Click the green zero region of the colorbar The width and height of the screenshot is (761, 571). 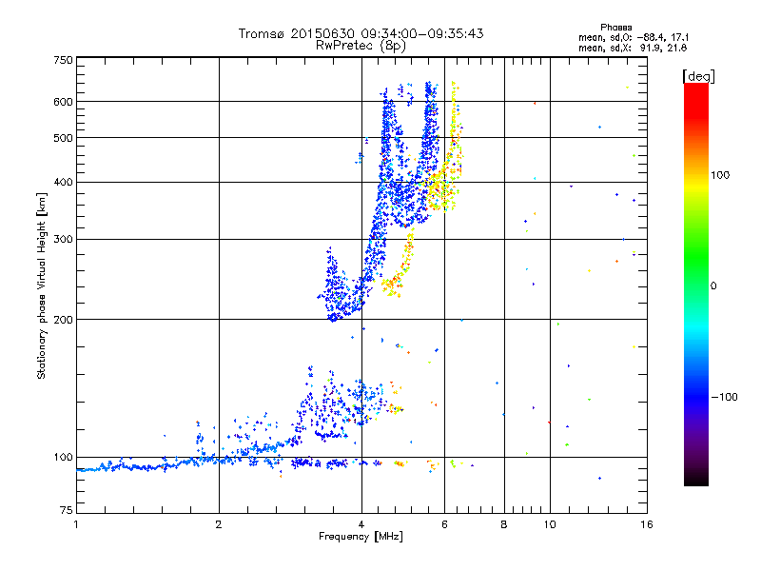[x=696, y=285]
